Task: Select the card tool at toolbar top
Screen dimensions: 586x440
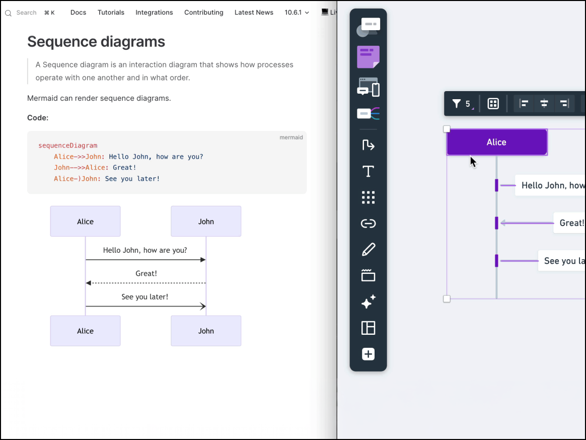Action: [368, 27]
